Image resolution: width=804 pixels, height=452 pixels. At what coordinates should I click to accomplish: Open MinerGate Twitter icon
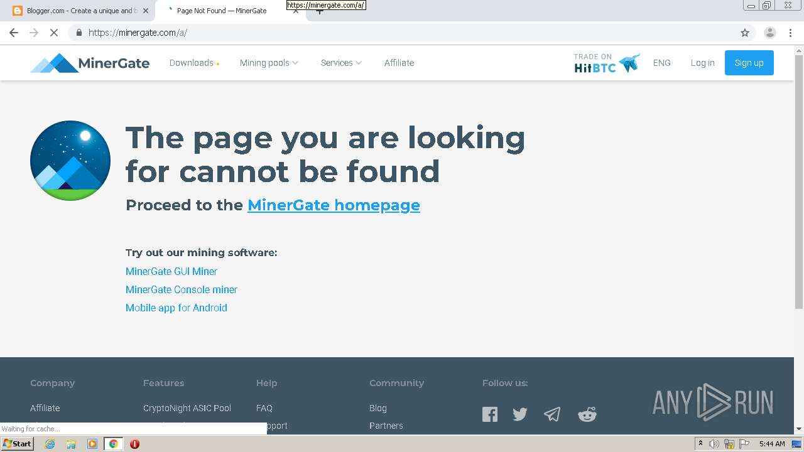click(x=520, y=414)
